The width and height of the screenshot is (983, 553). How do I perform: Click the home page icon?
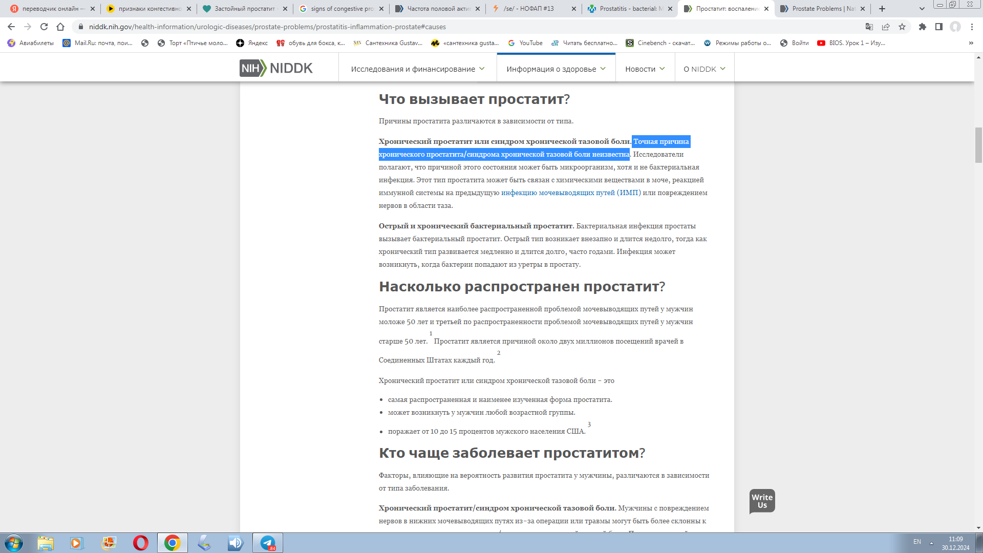coord(60,27)
